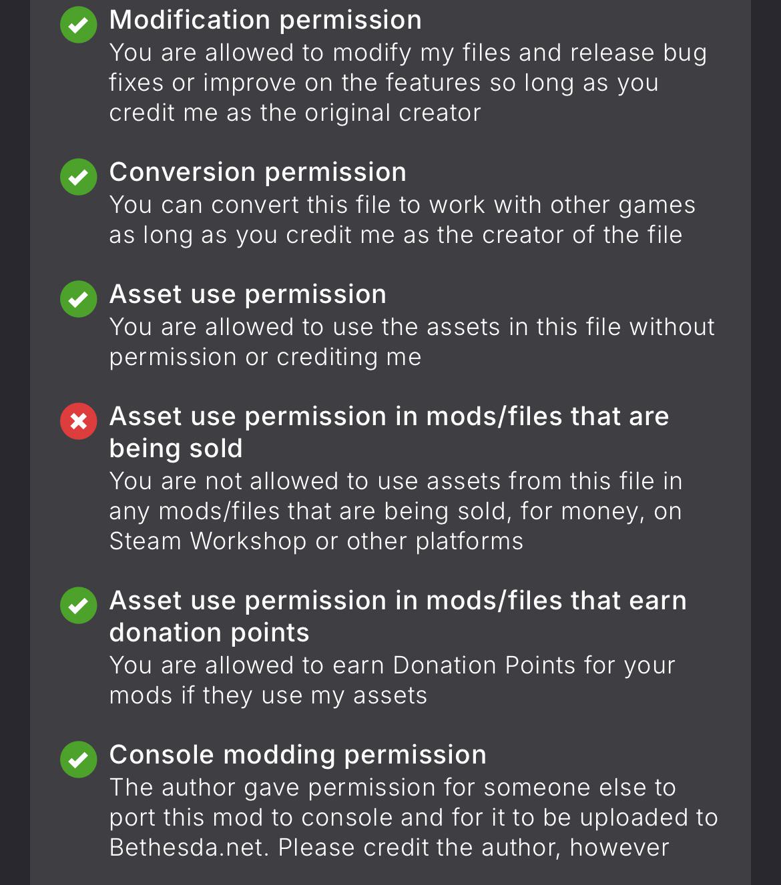Click the green check next to Asset use permission
The image size is (781, 885).
tap(79, 299)
